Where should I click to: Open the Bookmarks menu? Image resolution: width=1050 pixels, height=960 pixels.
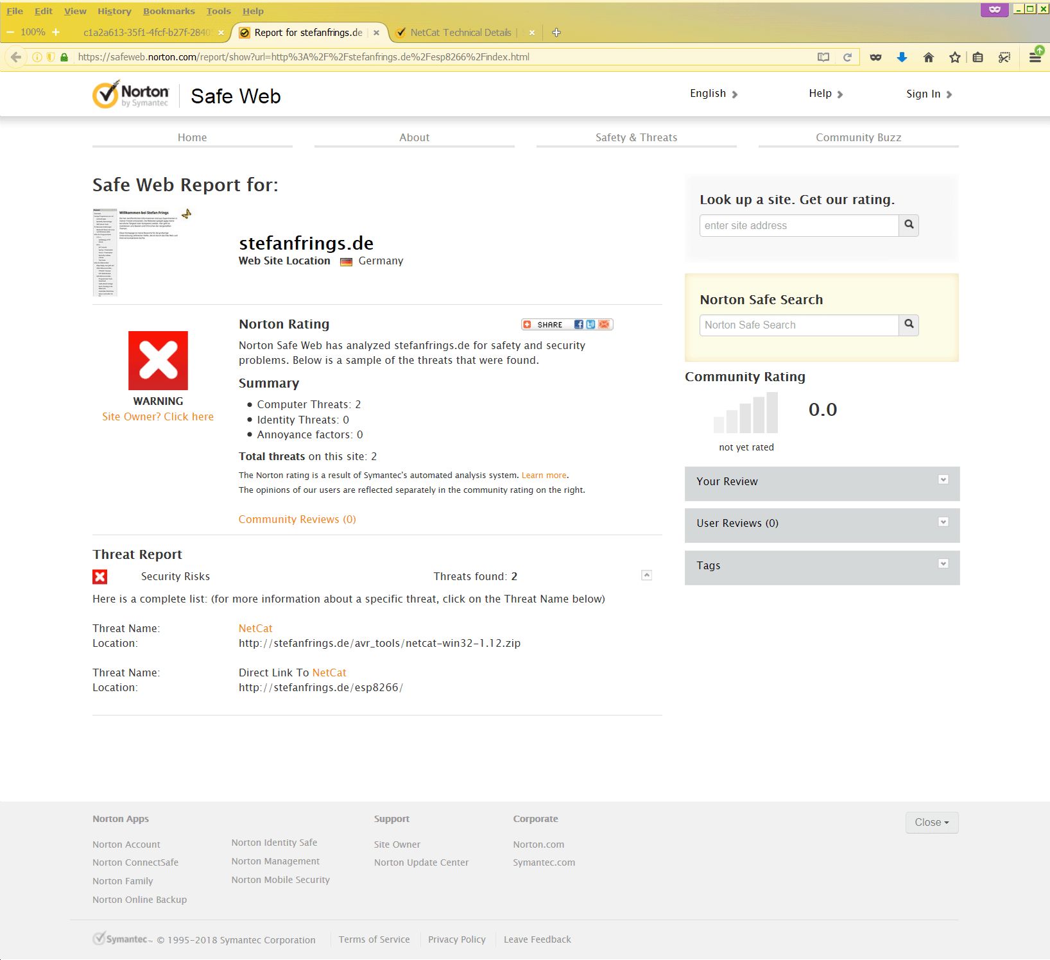point(169,11)
